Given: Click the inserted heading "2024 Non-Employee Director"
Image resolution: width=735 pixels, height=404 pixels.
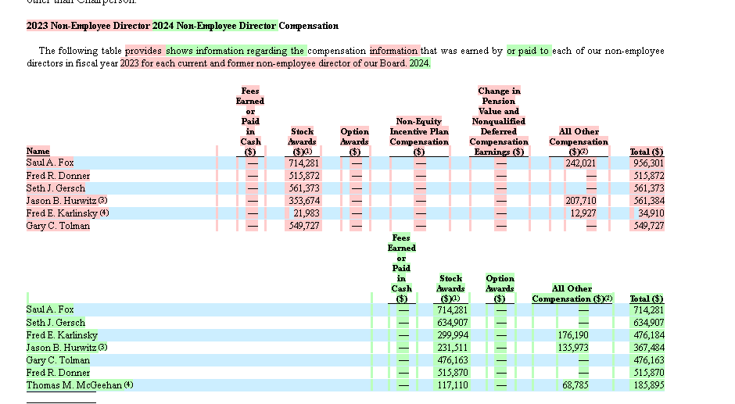Looking at the screenshot, I should point(214,26).
